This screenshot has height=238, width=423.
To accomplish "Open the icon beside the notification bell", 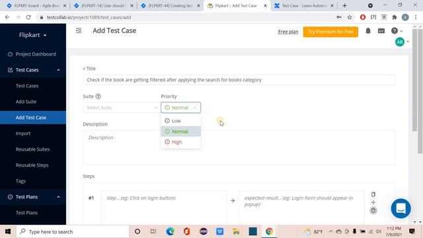I will (381, 31).
